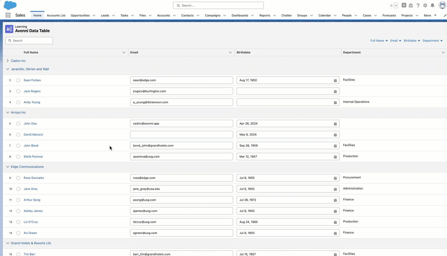Click the Help question mark icon
The width and height of the screenshot is (447, 256).
click(418, 5)
